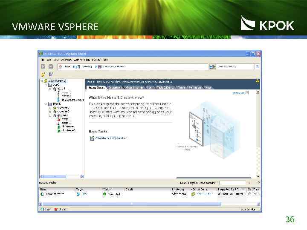Open the Plug-ins menu
Screen dimensions: 307x230
(96, 60)
